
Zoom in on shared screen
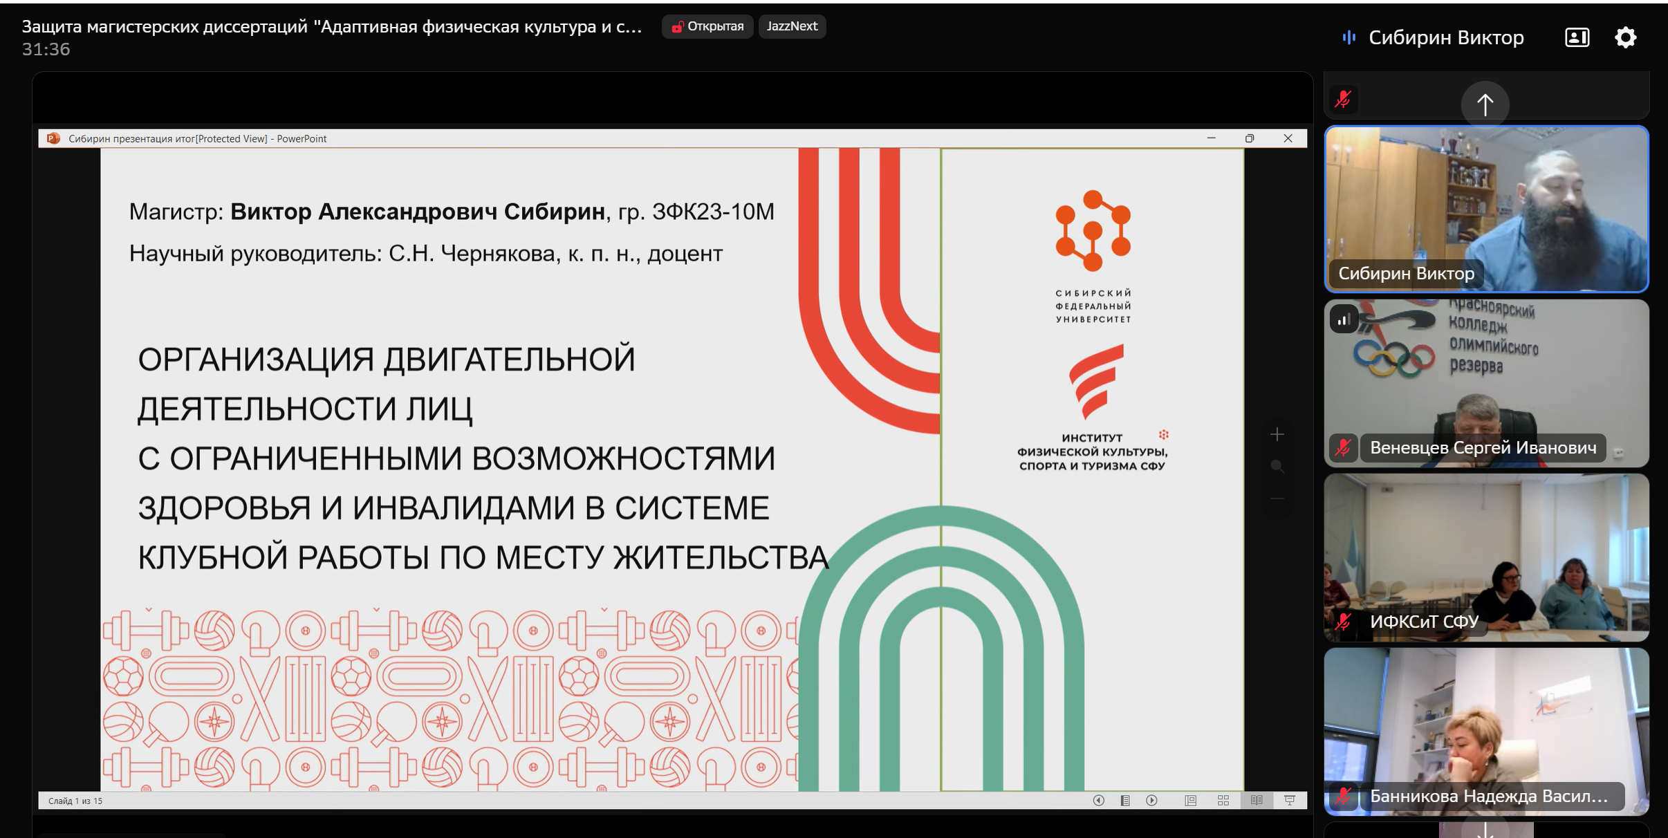coord(1277,434)
